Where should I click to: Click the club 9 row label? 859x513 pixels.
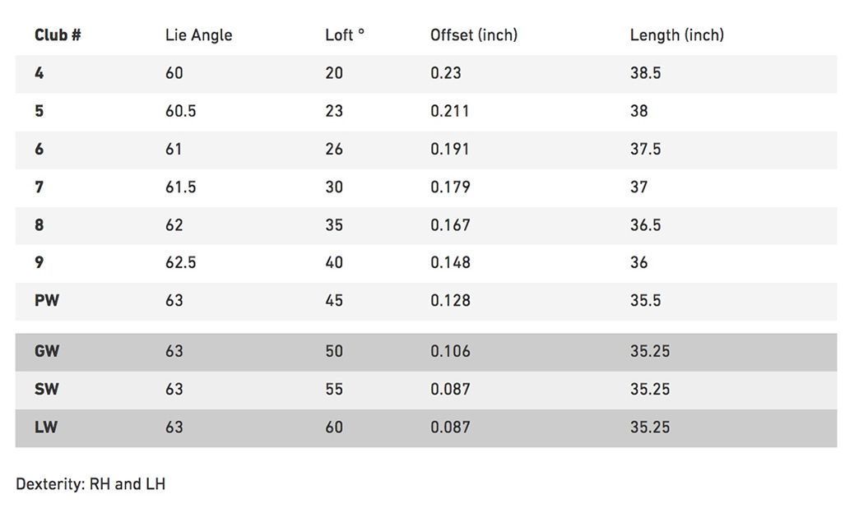point(39,263)
